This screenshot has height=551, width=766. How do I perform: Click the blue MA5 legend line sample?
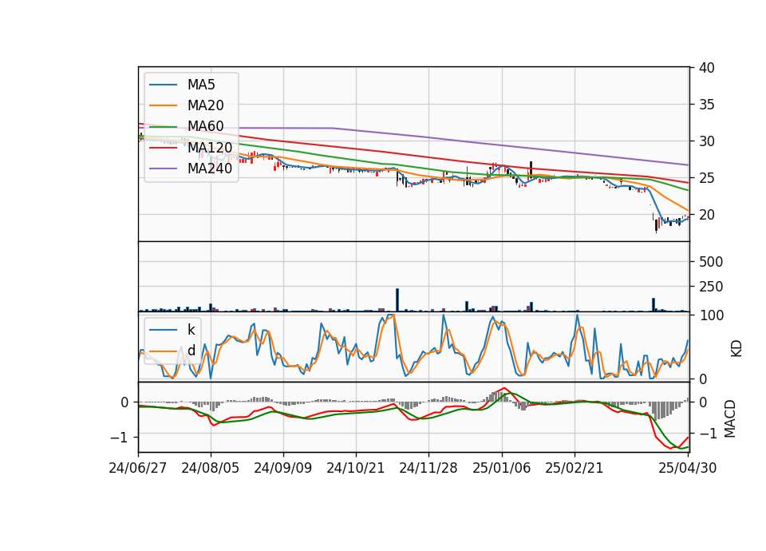pyautogui.click(x=163, y=85)
